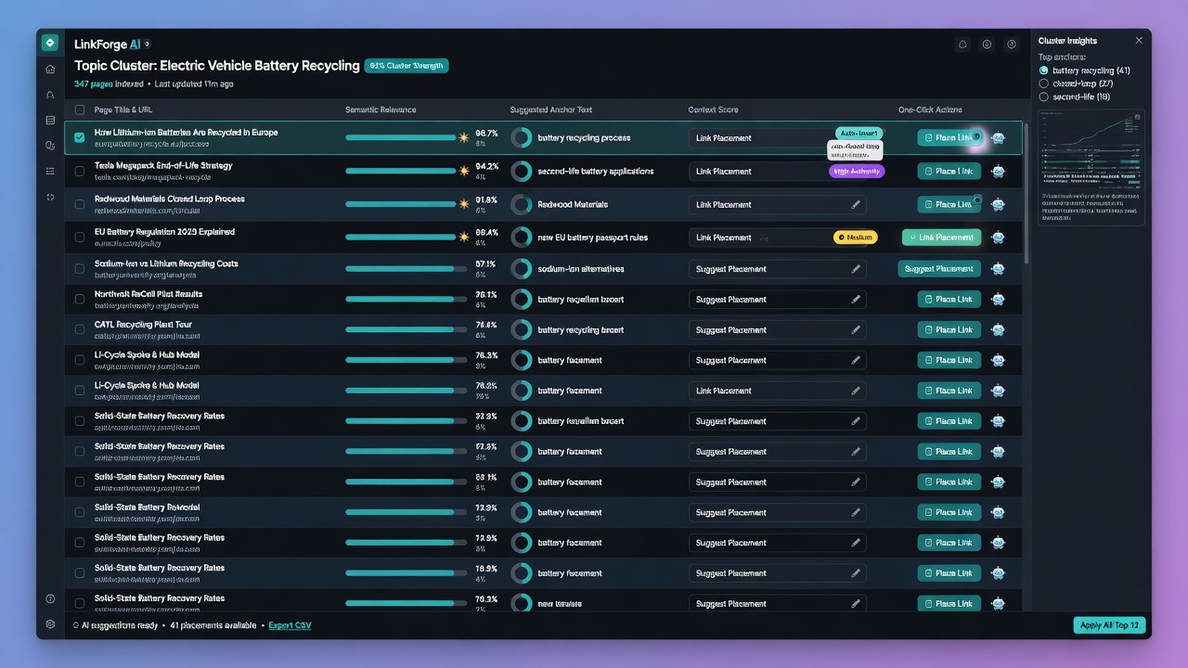Image resolution: width=1188 pixels, height=668 pixels.
Task: Click the High Authority tag
Action: (857, 172)
